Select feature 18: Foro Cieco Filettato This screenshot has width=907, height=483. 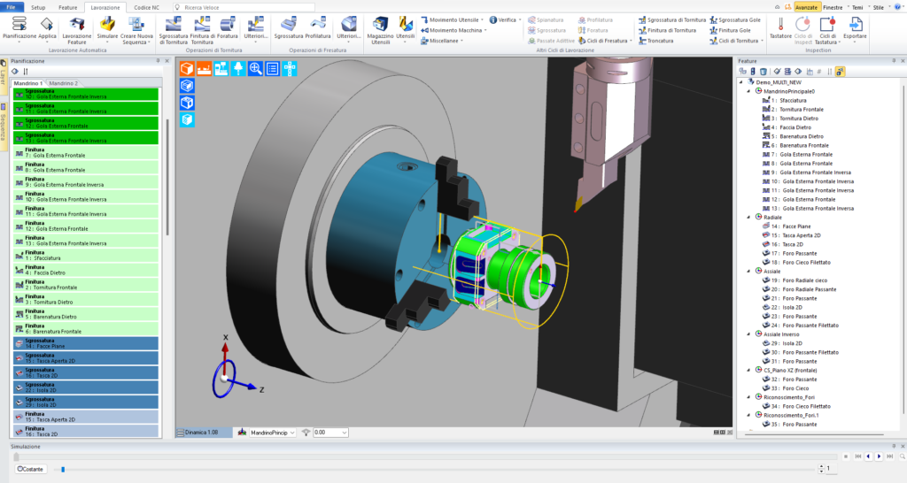coord(796,263)
